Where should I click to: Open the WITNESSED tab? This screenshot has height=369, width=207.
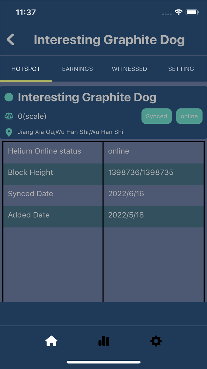(x=129, y=69)
